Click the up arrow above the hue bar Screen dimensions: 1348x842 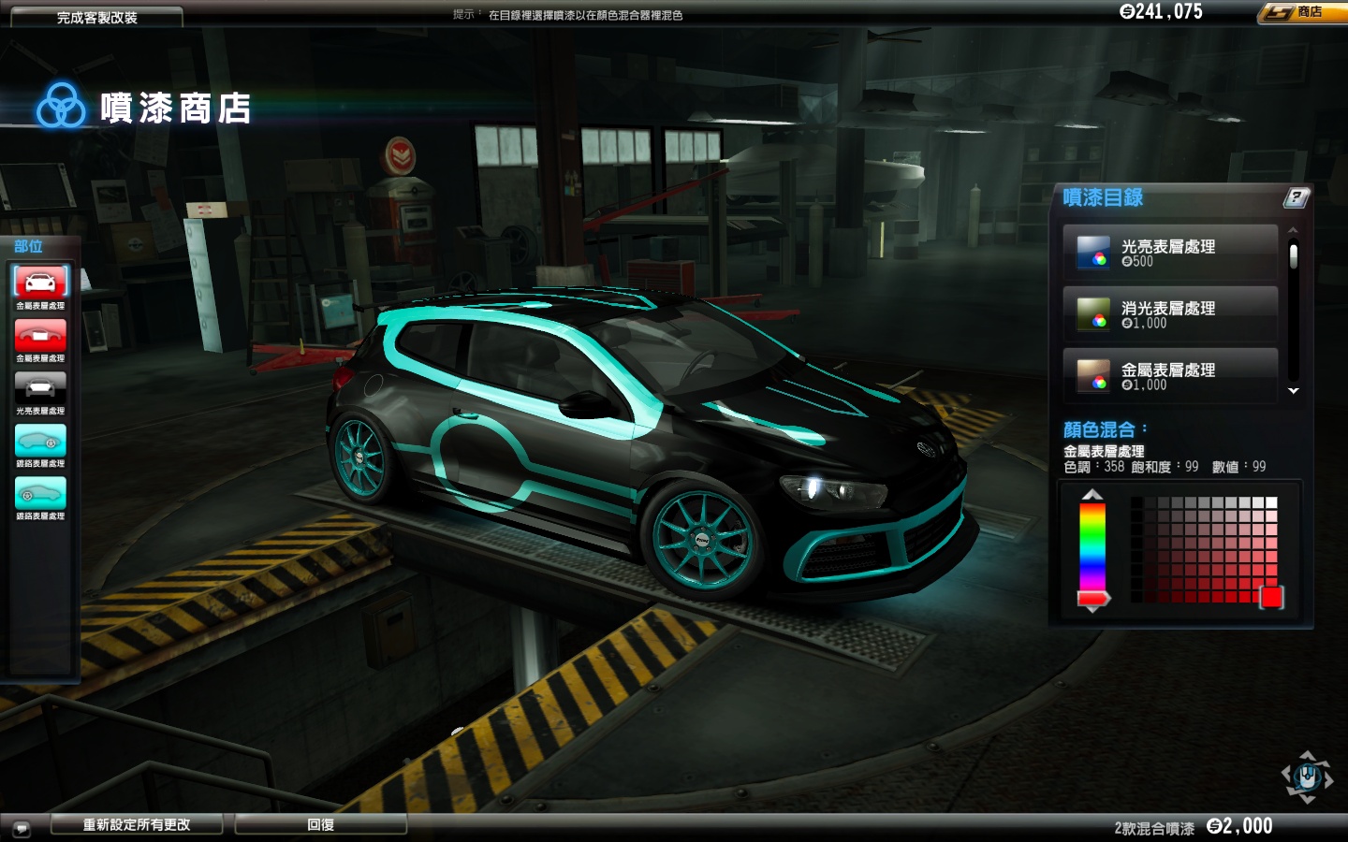1092,495
